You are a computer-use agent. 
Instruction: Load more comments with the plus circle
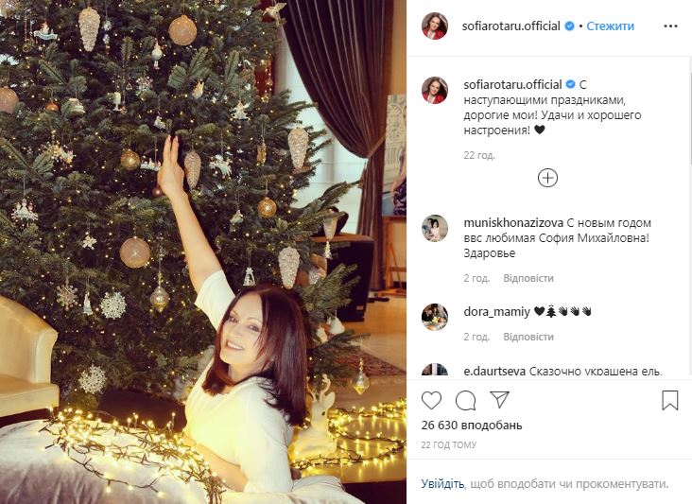[547, 178]
